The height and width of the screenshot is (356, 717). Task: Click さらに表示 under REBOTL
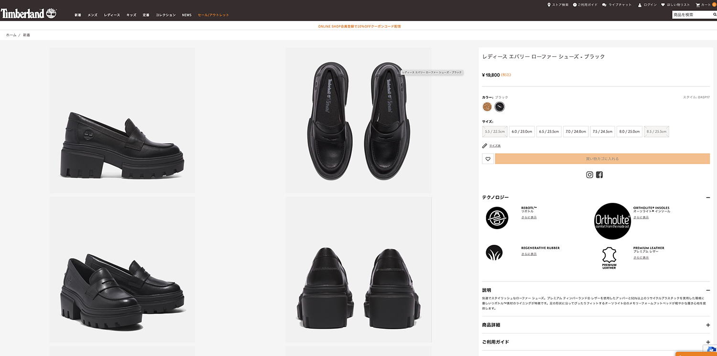(x=529, y=218)
